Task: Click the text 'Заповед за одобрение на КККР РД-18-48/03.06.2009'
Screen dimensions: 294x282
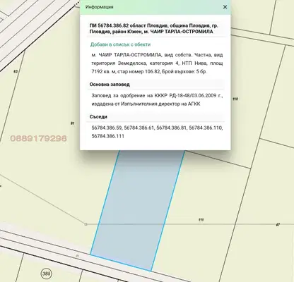Action: click(154, 96)
